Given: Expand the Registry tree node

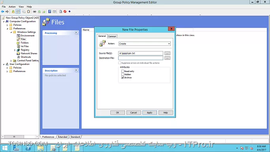Looking at the screenshot, I should click(15, 50).
